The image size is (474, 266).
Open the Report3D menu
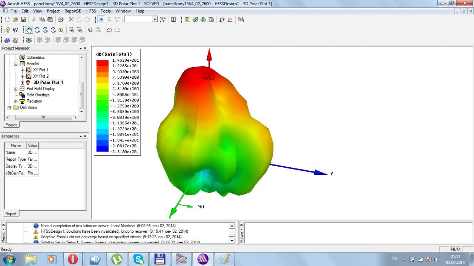pos(73,11)
